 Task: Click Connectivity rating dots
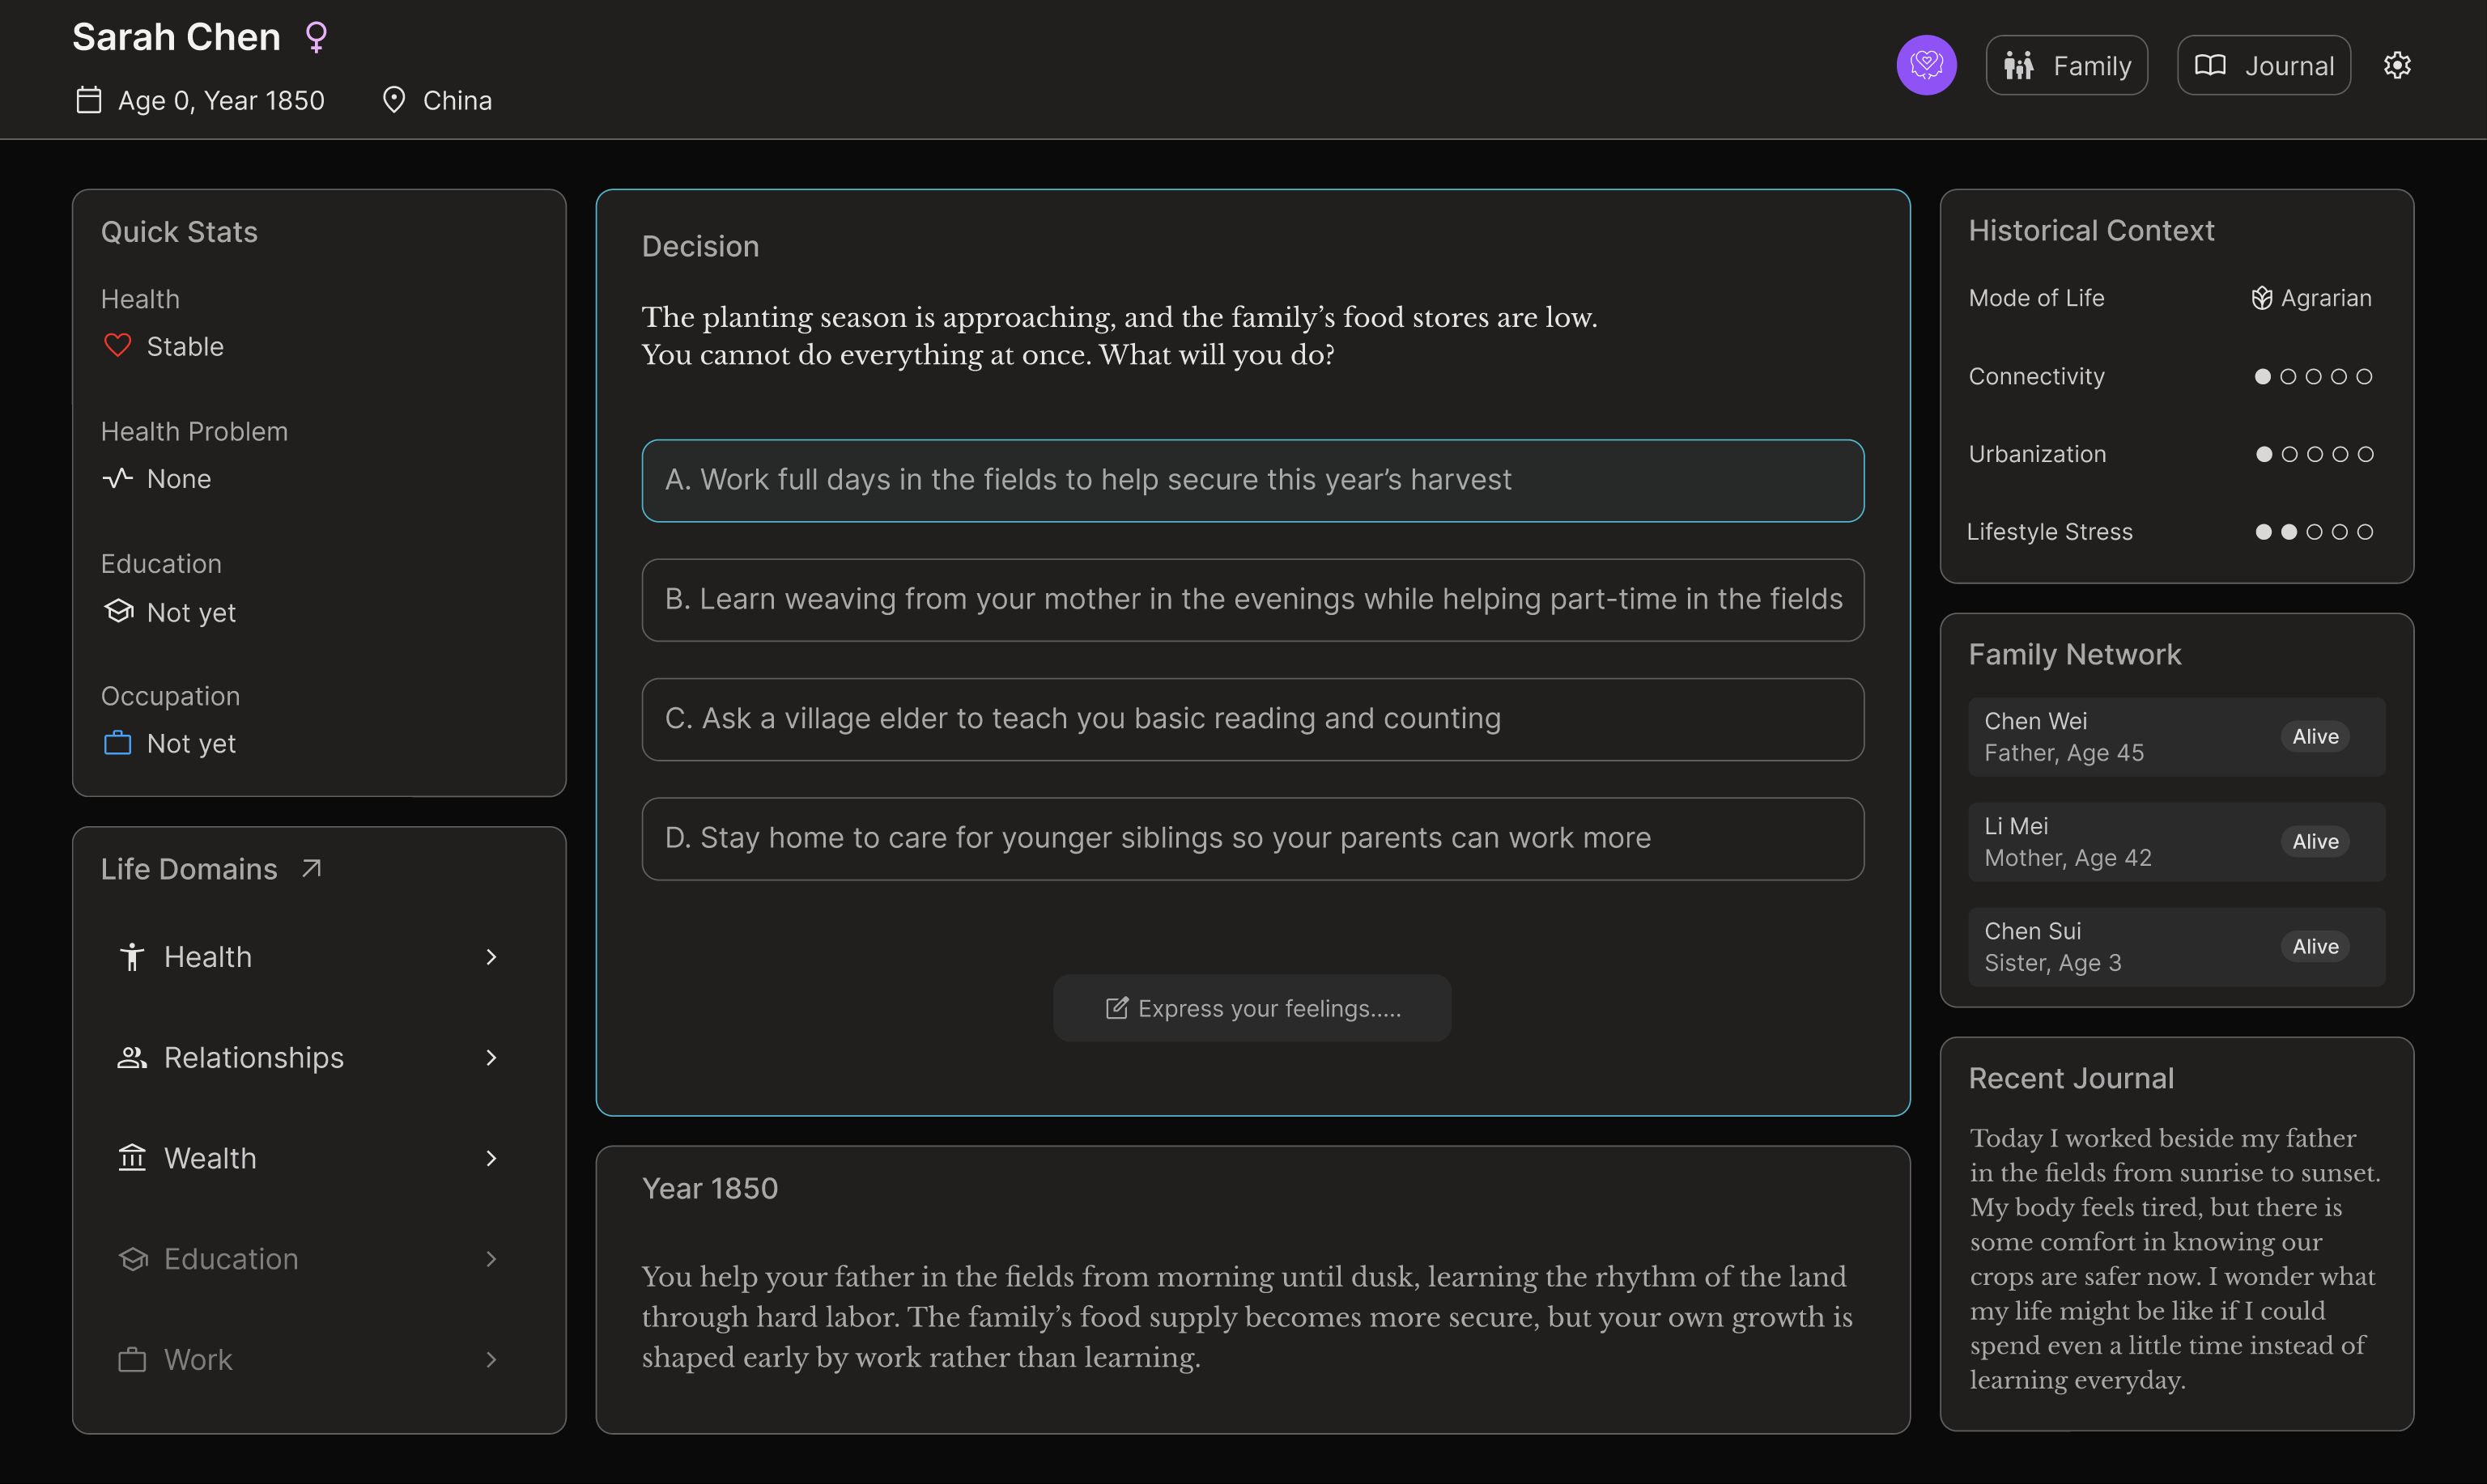(x=2313, y=376)
